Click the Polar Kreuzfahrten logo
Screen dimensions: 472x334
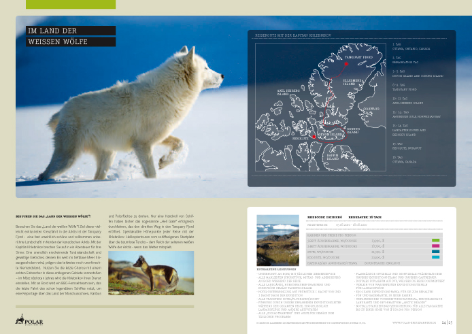click(x=30, y=320)
